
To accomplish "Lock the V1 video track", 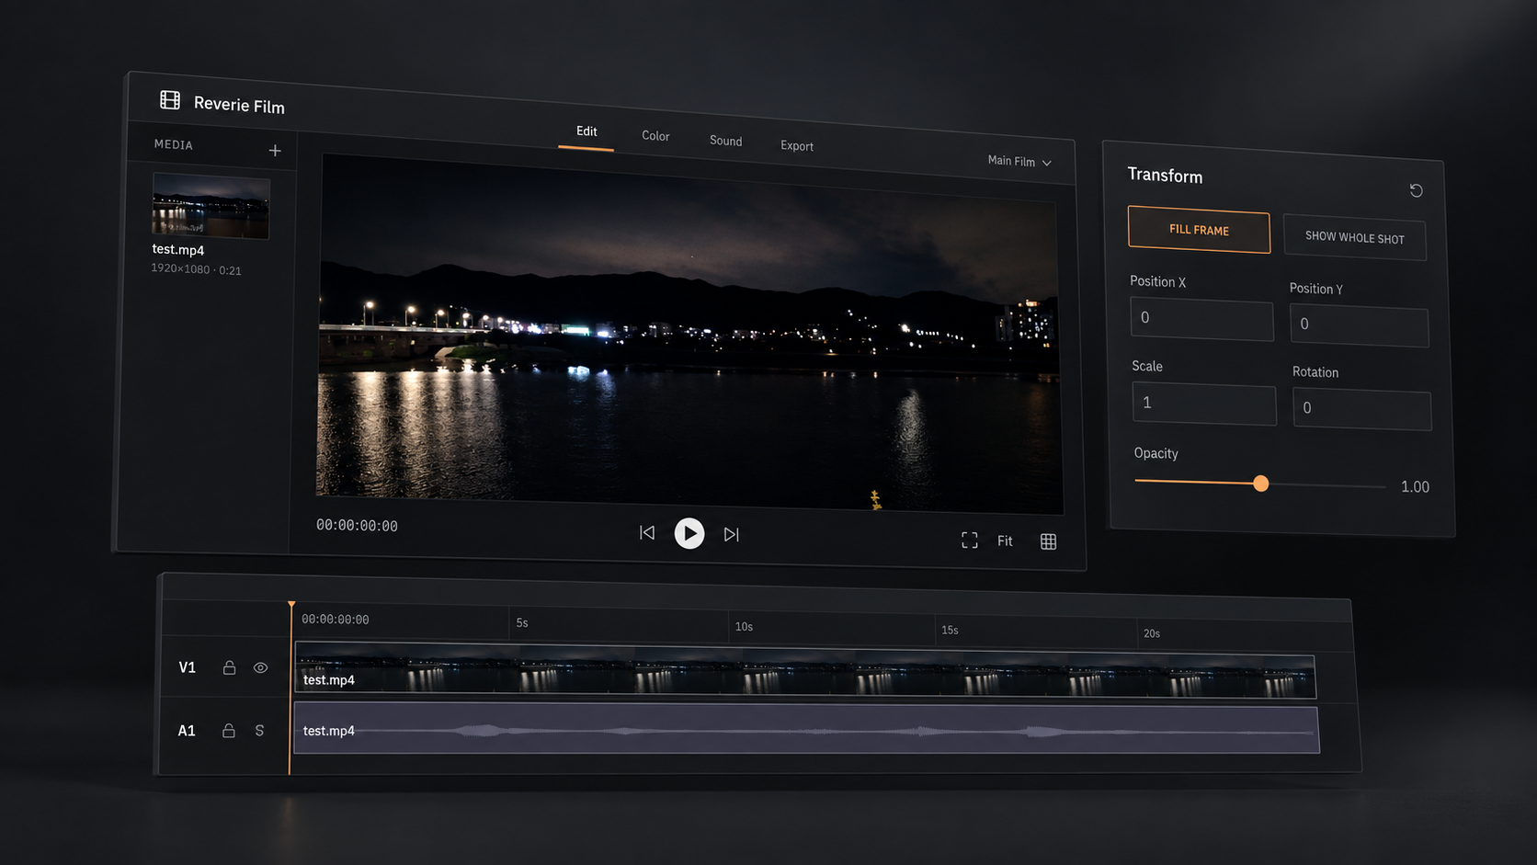I will click(x=229, y=667).
